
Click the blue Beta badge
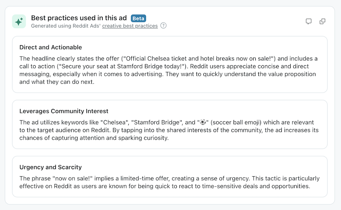click(138, 18)
